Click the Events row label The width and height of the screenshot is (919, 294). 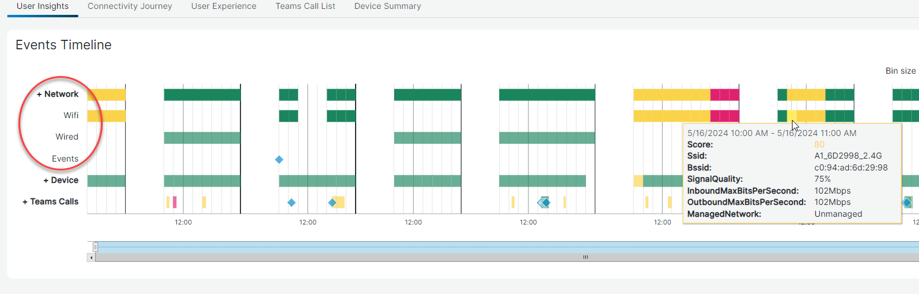65,159
